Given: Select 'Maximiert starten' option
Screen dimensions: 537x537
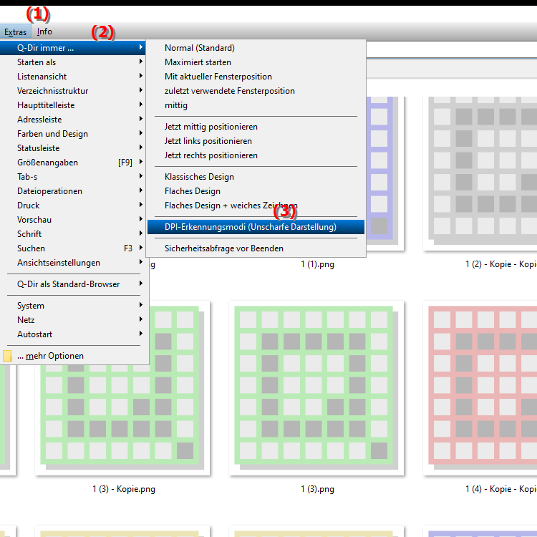Looking at the screenshot, I should [x=256, y=62].
